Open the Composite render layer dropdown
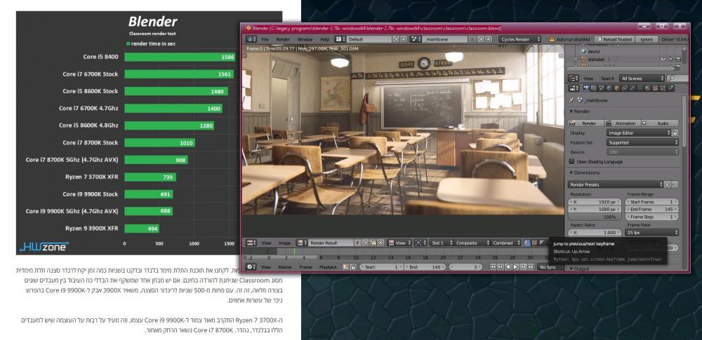The height and width of the screenshot is (340, 702). pos(472,243)
